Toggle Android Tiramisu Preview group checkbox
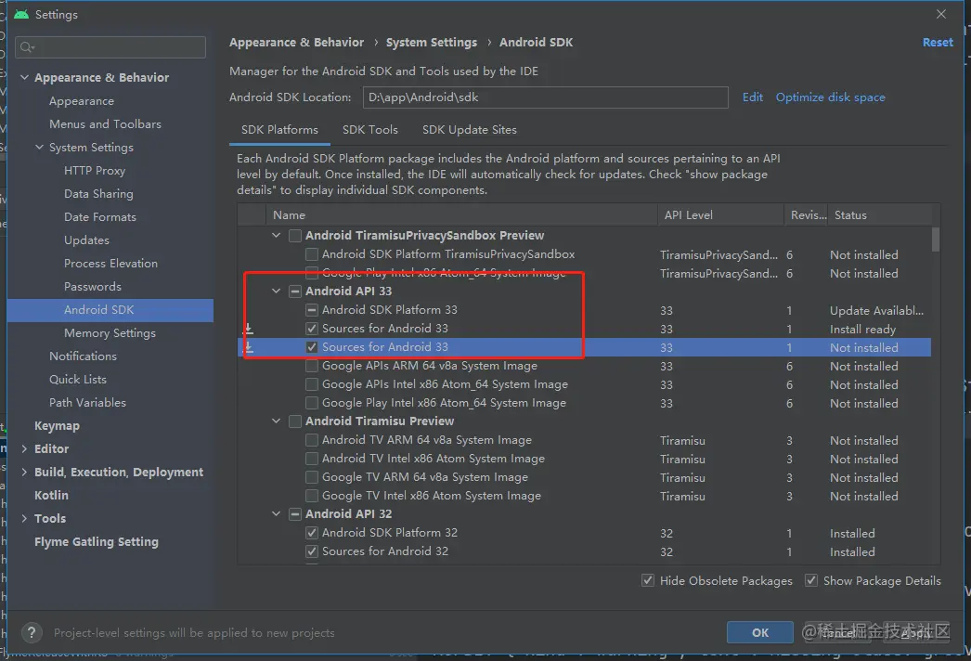 click(295, 421)
